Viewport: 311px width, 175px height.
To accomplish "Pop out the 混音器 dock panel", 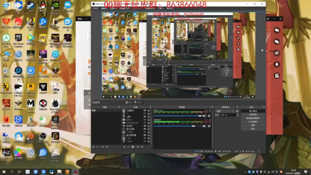I will (x=212, y=107).
